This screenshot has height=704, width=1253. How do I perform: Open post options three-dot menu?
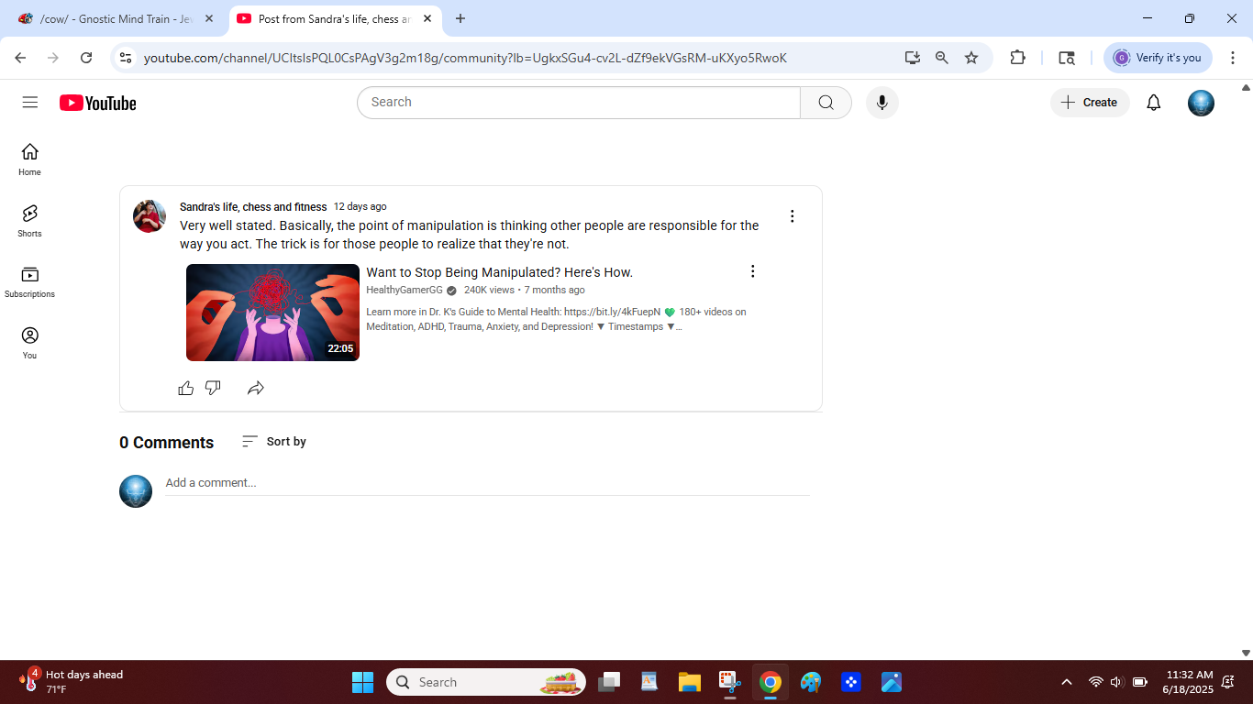coord(793,216)
